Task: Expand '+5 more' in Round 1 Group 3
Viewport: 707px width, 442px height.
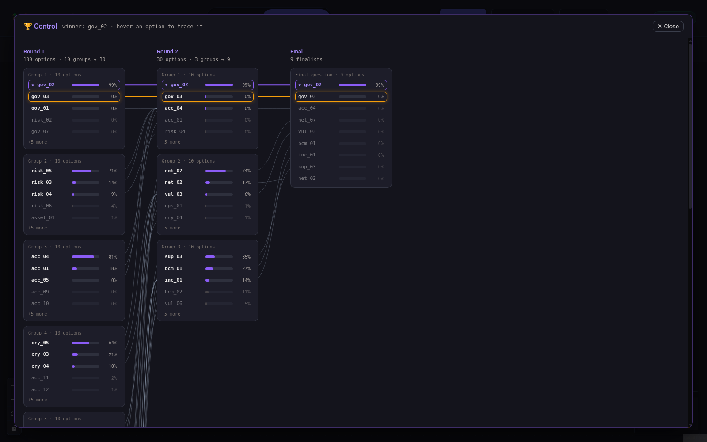Action: [38, 314]
